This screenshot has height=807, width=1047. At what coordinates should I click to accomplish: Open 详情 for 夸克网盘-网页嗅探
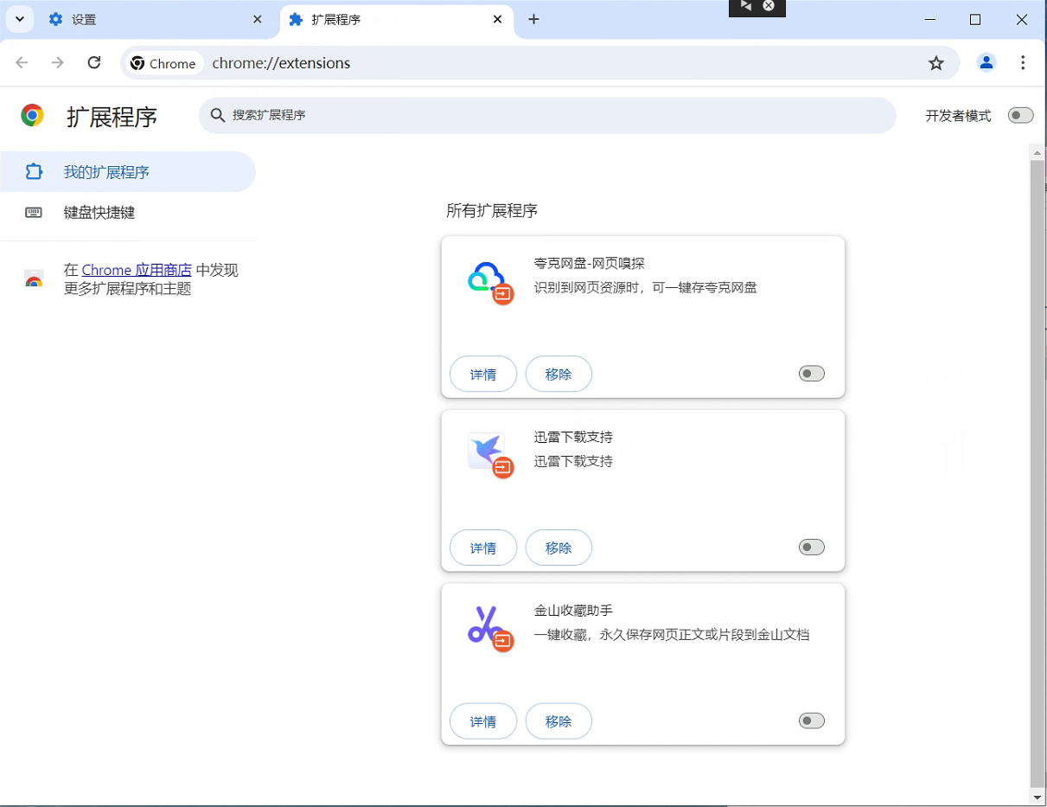[x=482, y=375]
